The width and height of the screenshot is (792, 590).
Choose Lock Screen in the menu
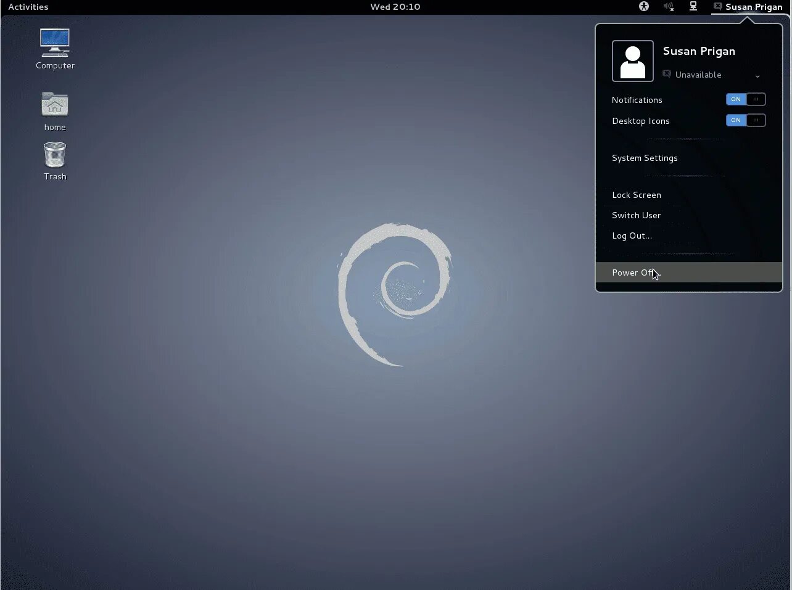(688, 195)
